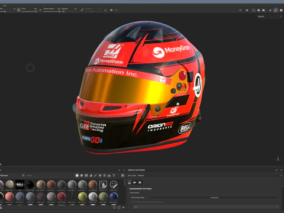Open the Help menu

coord(5,5)
